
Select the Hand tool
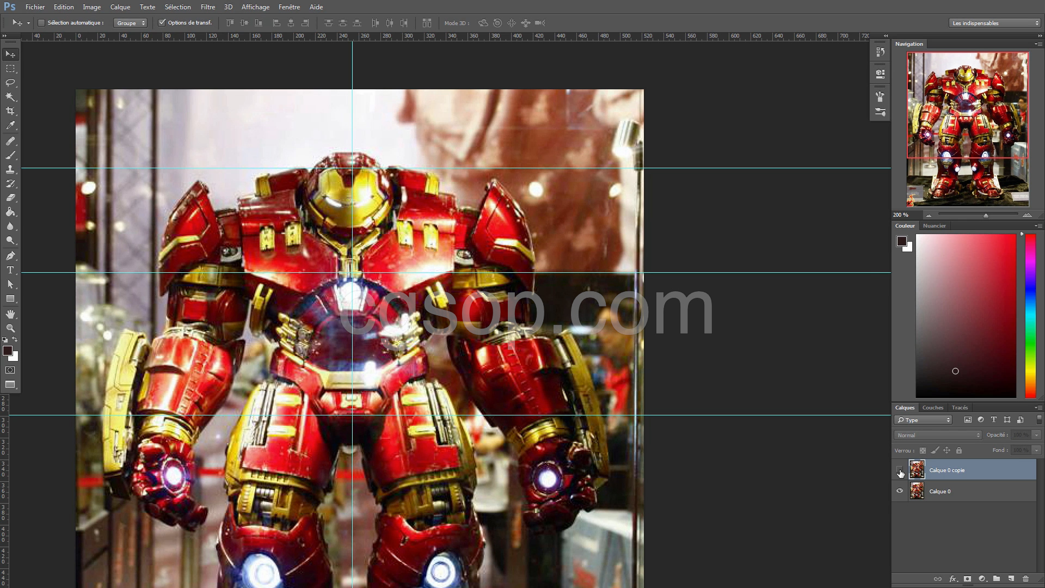coord(10,314)
